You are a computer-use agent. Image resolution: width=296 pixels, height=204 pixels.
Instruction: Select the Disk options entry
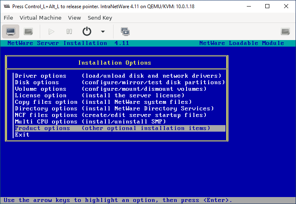click(120, 83)
